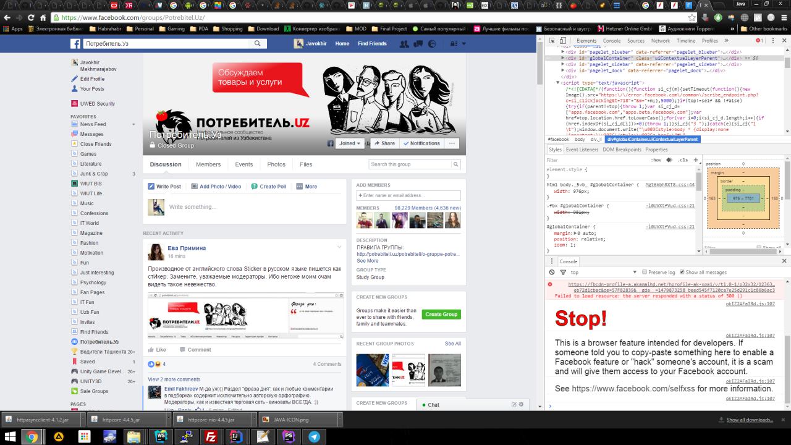This screenshot has width=791, height=445.
Task: Click Show all downloads link
Action: coord(750,420)
